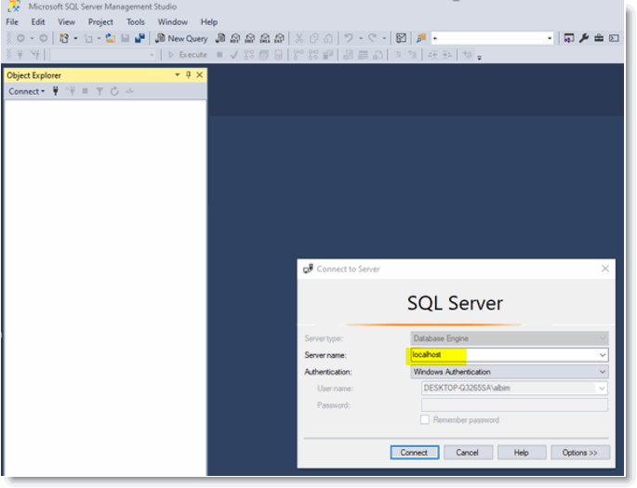The width and height of the screenshot is (637, 488).
Task: Click the Save All icon
Action: click(139, 38)
